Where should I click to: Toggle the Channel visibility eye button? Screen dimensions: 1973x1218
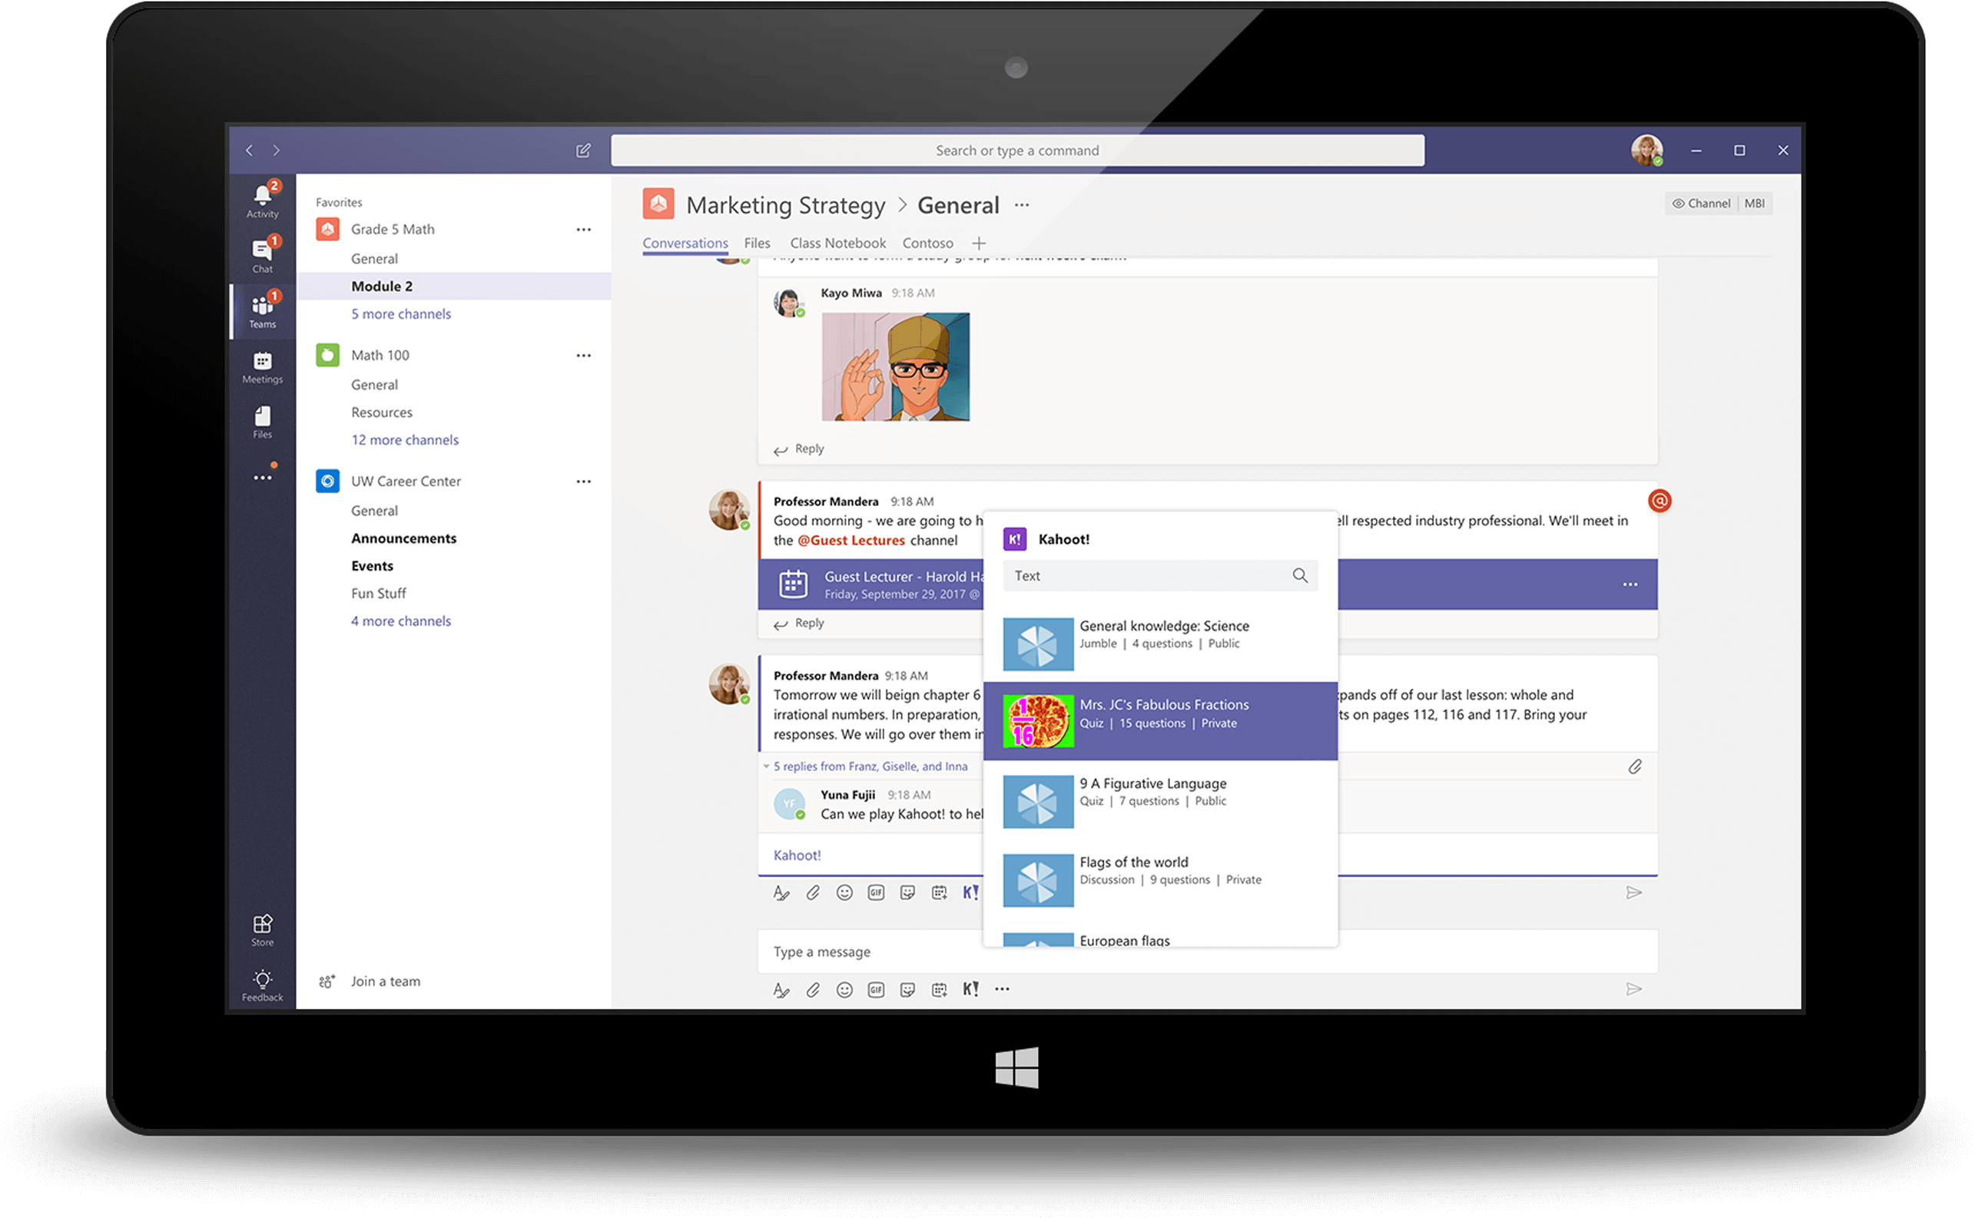[1700, 204]
